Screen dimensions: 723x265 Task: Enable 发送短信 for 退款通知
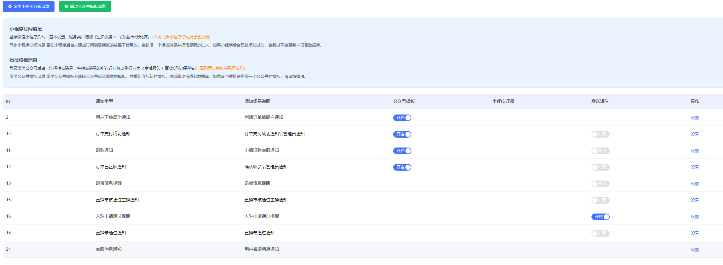point(600,151)
